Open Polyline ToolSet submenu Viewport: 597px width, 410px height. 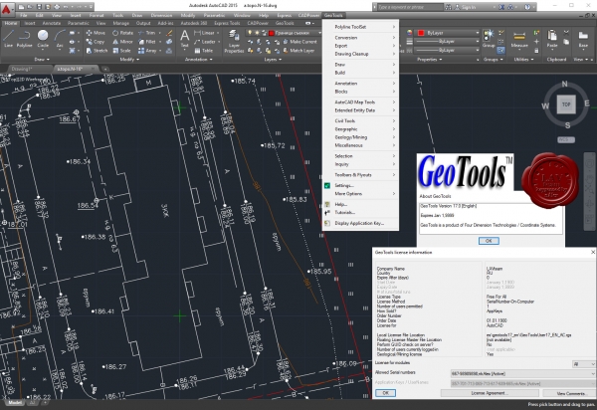coord(360,27)
